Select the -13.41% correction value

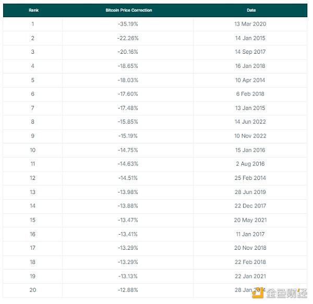tap(128, 234)
